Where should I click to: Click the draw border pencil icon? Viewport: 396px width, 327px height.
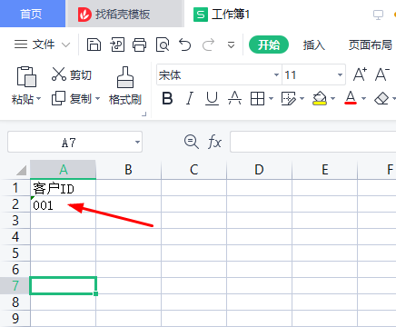(x=289, y=99)
